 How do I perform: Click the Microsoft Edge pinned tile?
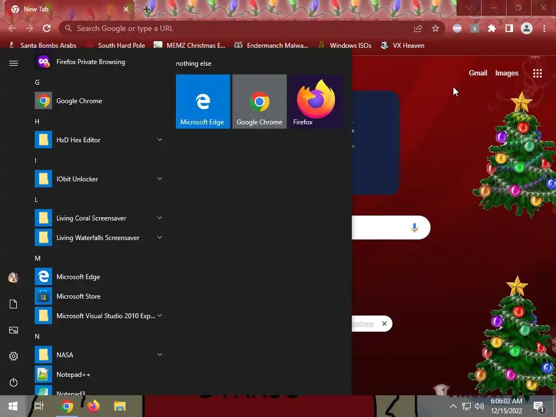[x=203, y=102]
